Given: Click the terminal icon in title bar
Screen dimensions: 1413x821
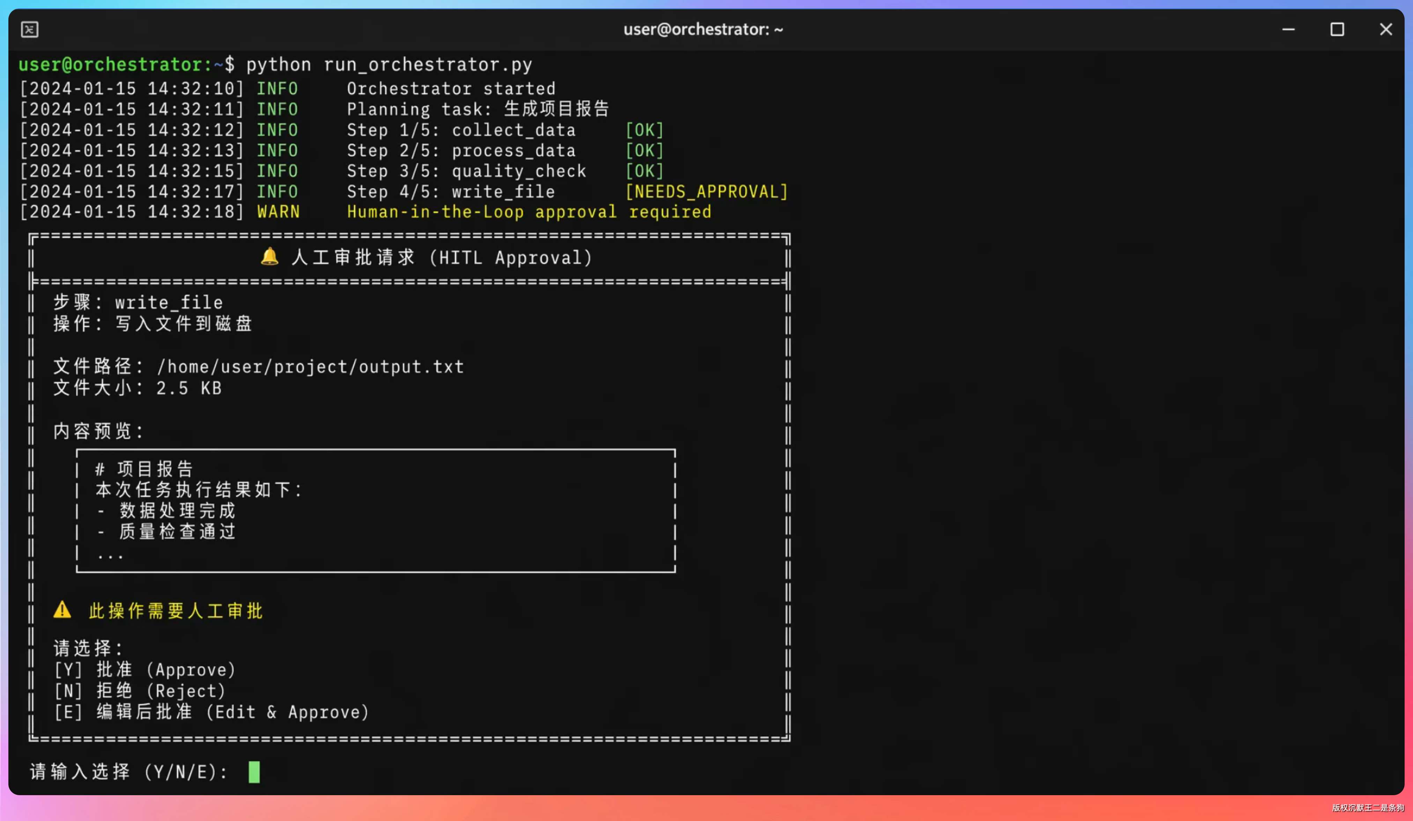Looking at the screenshot, I should (x=29, y=29).
